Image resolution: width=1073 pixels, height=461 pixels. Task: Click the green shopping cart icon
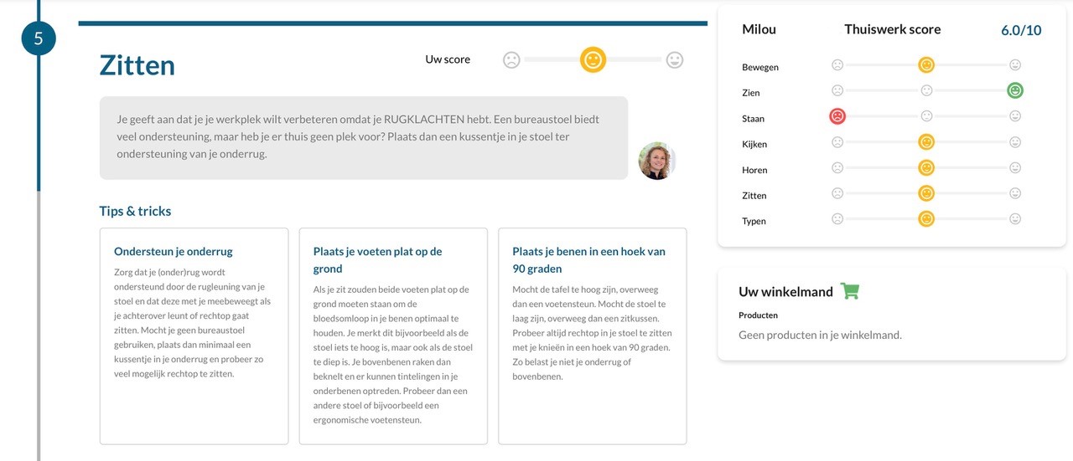(x=850, y=291)
